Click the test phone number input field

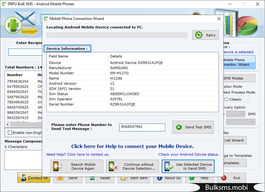pos(142,127)
